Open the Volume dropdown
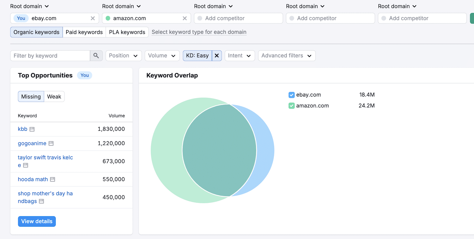This screenshot has width=474, height=239. [x=162, y=55]
